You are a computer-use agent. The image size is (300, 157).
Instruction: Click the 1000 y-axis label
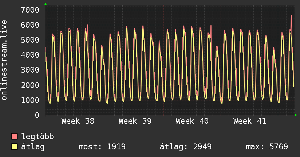click(30, 100)
